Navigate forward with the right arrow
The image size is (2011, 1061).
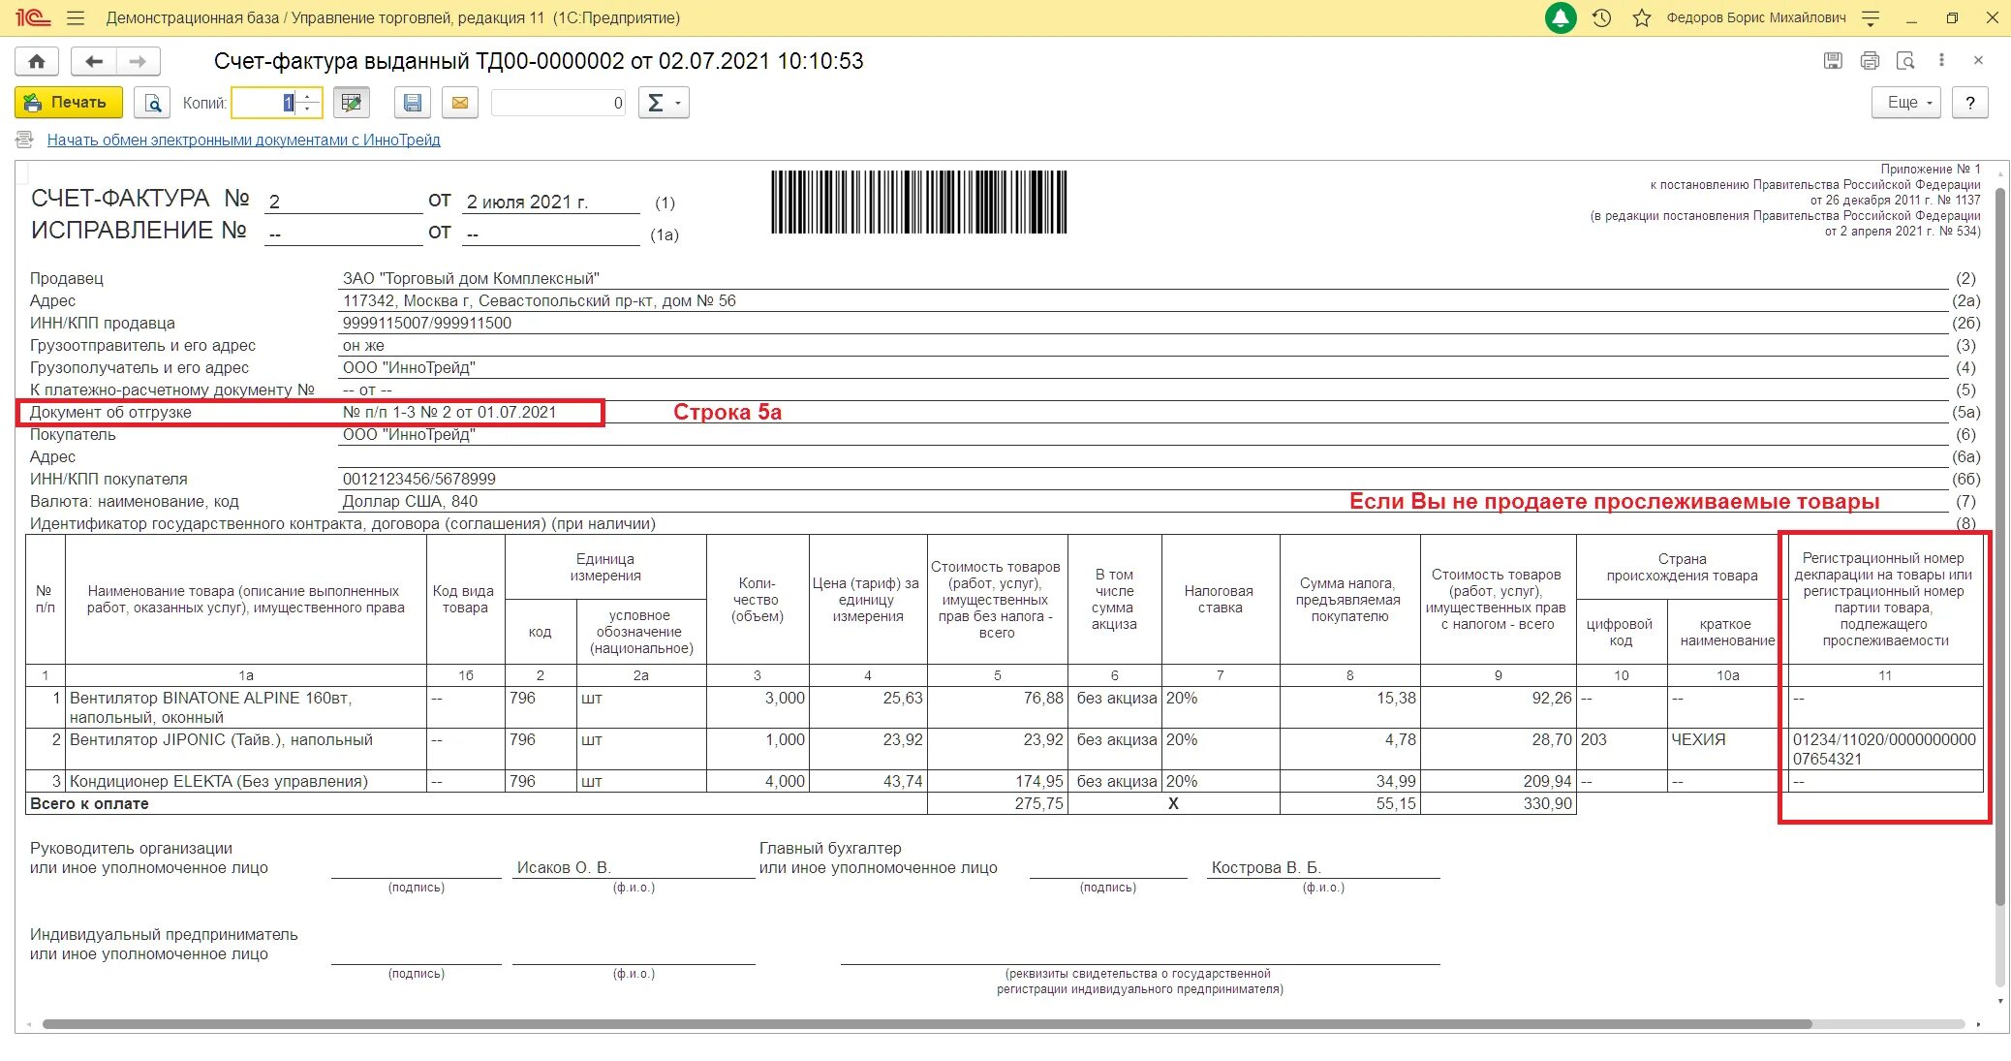point(139,61)
